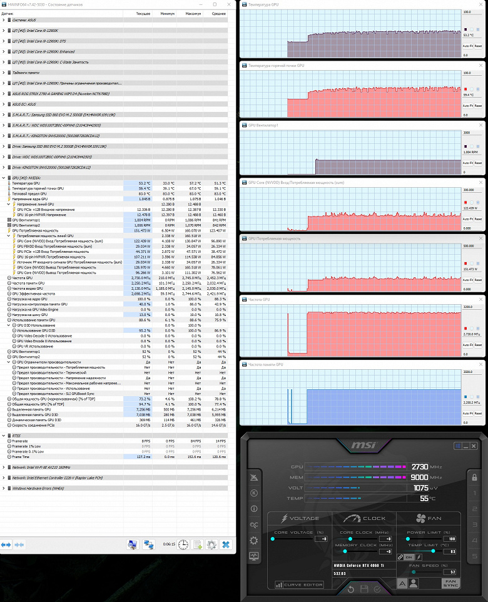Screen dimensions: 488x602
Task: Open the sensor search monitor icon
Action: pos(133,544)
